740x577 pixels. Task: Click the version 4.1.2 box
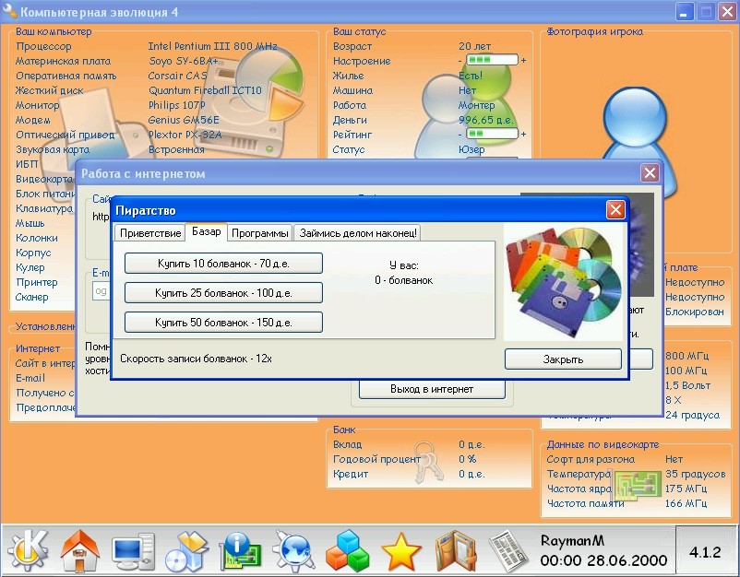coord(705,551)
